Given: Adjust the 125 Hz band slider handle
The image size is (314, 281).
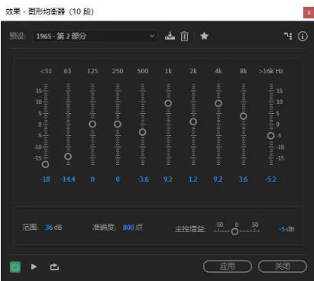Looking at the screenshot, I should pos(92,124).
